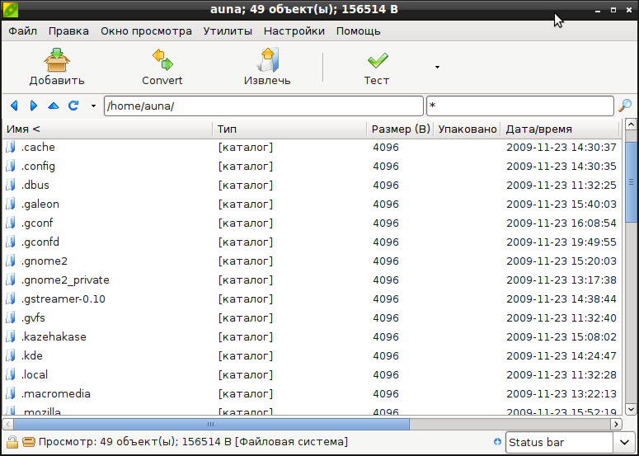Expand the toolbar dropdown arrow after Тест
The image size is (639, 456).
[437, 68]
